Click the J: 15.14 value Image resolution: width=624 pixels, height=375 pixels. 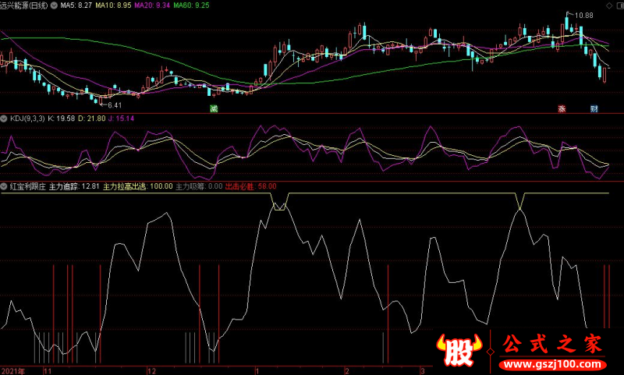(x=121, y=119)
